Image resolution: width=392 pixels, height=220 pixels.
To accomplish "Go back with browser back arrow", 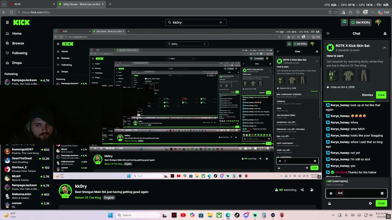I will [x=4, y=12].
